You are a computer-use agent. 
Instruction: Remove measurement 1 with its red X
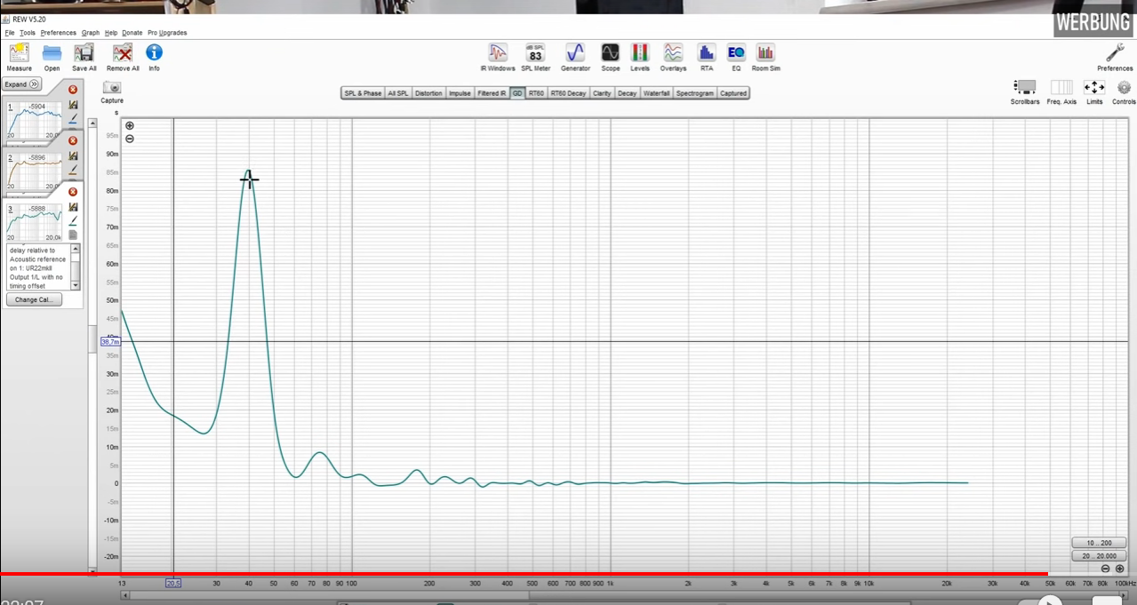pos(73,90)
